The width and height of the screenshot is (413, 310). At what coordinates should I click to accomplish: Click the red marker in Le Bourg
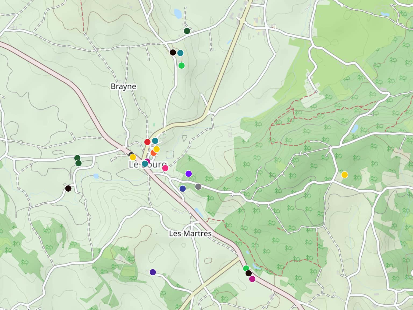point(147,142)
